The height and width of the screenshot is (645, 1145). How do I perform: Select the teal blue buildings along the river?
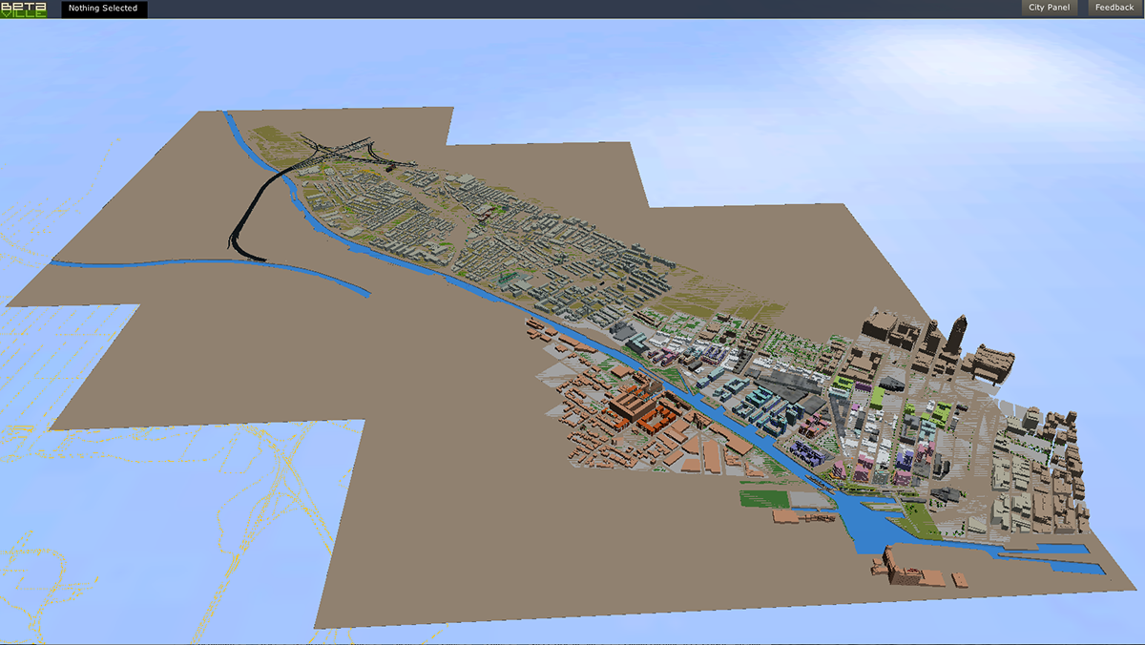pyautogui.click(x=763, y=404)
